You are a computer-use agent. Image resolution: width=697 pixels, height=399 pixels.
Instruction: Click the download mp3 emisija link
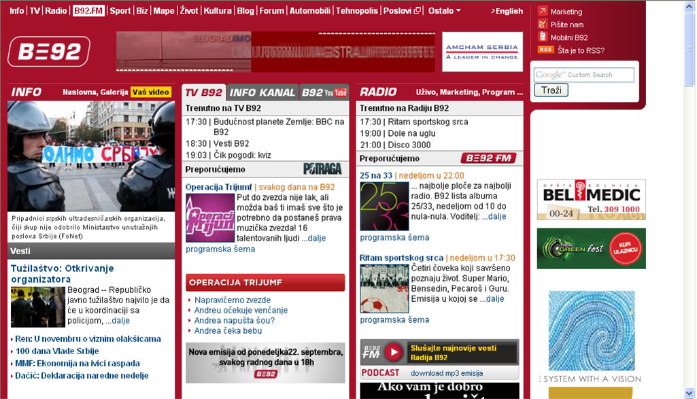coord(446,373)
